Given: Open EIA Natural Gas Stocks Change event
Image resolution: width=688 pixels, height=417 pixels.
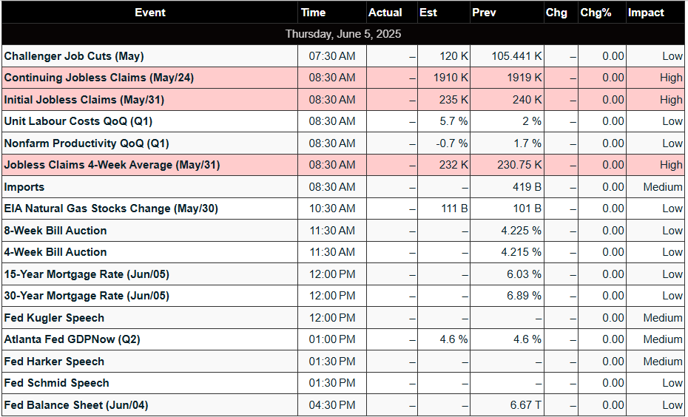Looking at the screenshot, I should click(x=111, y=208).
